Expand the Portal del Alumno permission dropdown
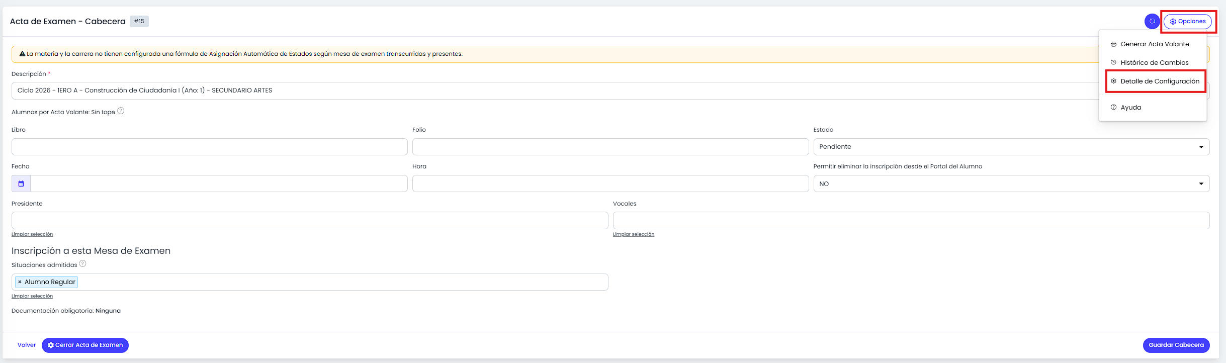 [1011, 184]
